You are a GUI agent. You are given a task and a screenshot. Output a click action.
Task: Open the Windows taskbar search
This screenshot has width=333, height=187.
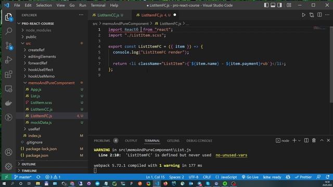[x=12, y=183]
